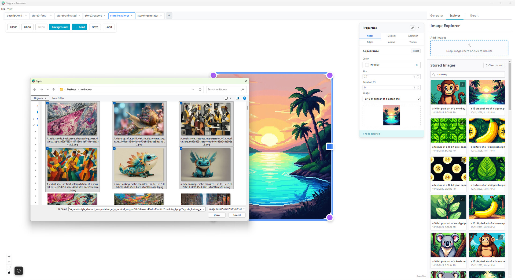Click the monkey search field in Stored Images
This screenshot has height=280, width=515.
coord(468,74)
